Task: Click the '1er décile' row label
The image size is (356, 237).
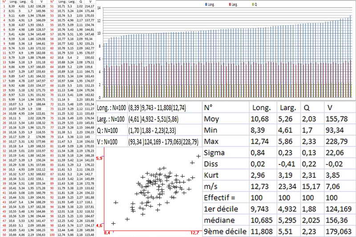Action: click(x=221, y=209)
